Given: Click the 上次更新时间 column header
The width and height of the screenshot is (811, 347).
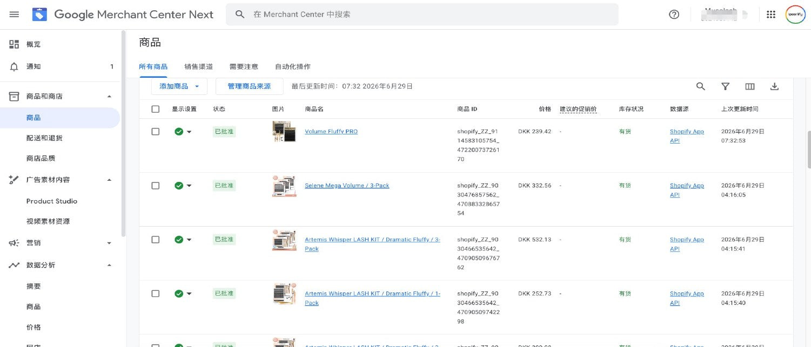Looking at the screenshot, I should click(x=740, y=109).
